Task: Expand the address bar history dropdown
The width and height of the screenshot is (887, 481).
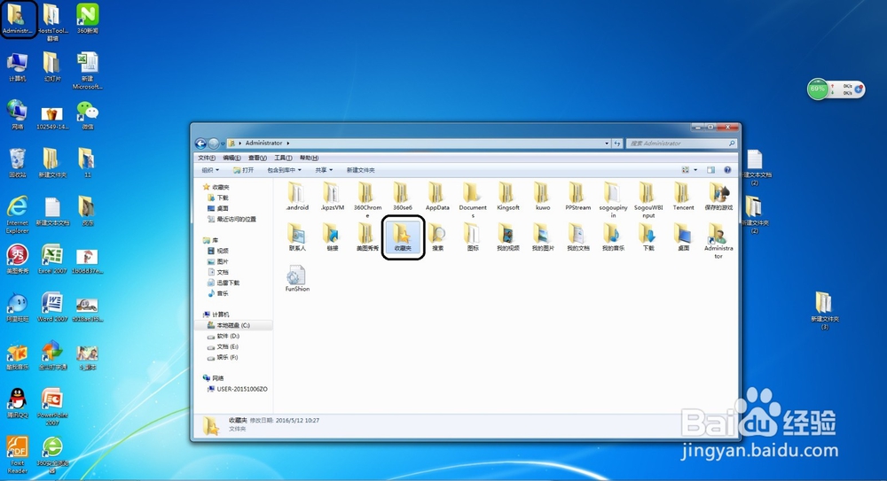Action: tap(607, 144)
